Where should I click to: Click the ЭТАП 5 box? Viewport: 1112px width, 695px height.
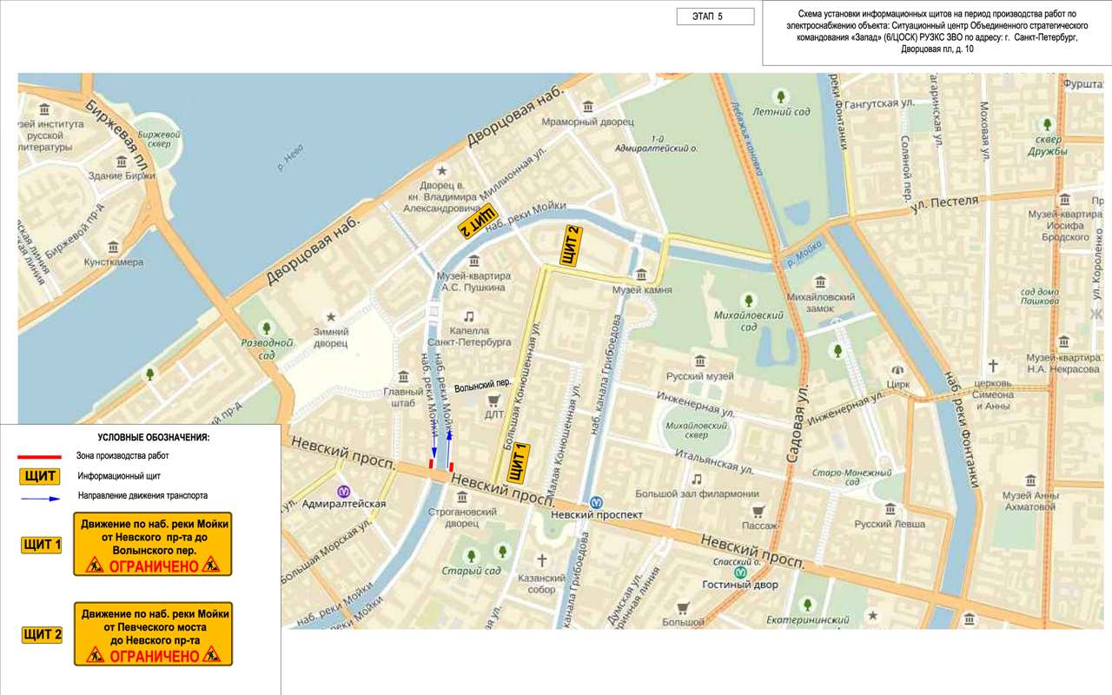(x=715, y=17)
